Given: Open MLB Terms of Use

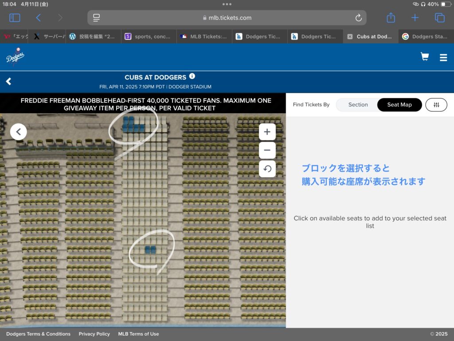Looking at the screenshot, I should pyautogui.click(x=138, y=334).
